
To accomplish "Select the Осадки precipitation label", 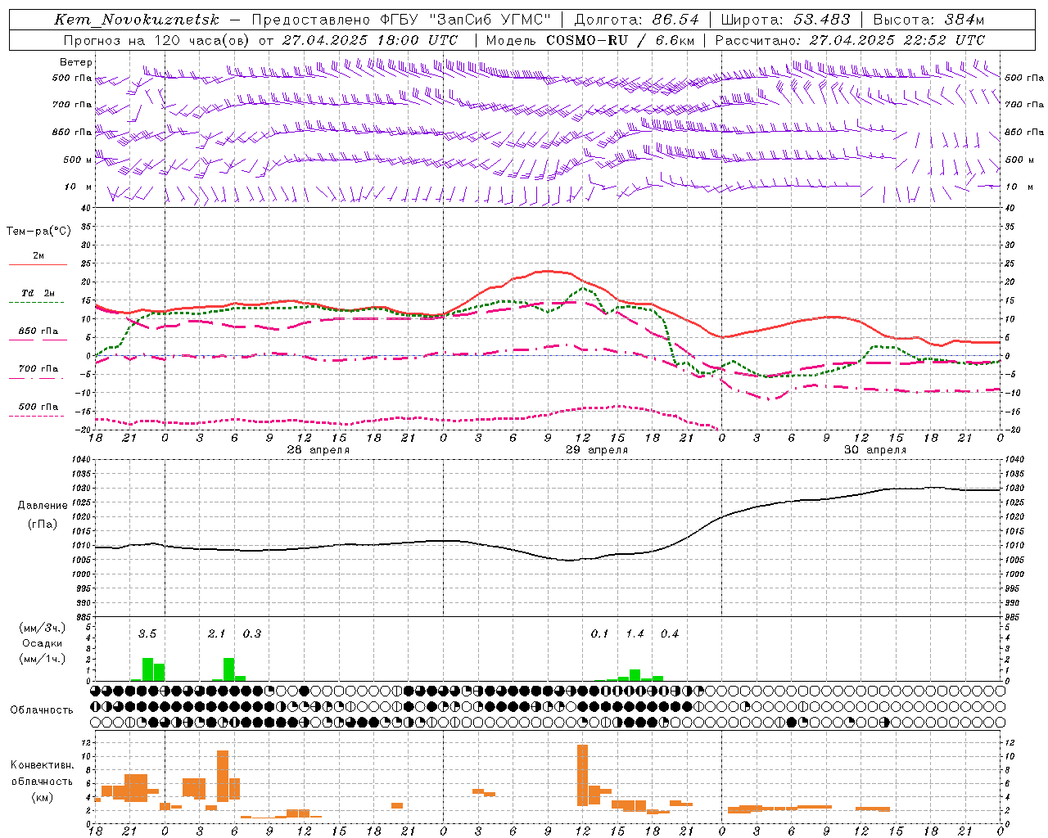I will (x=43, y=643).
